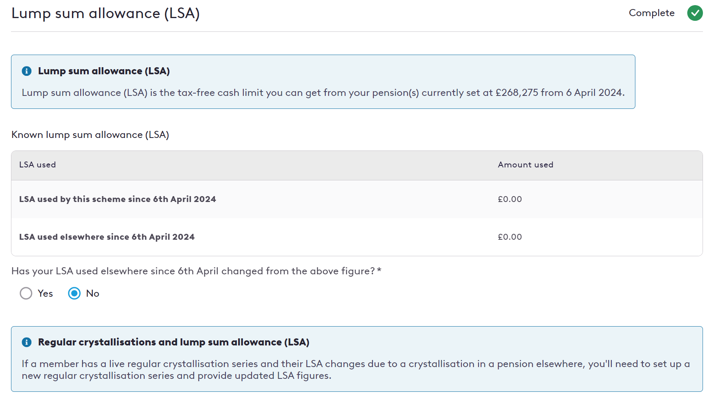Click the bold Lump sum allowance info box title

tap(104, 71)
